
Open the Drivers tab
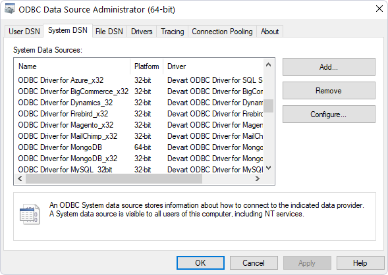[x=142, y=32]
